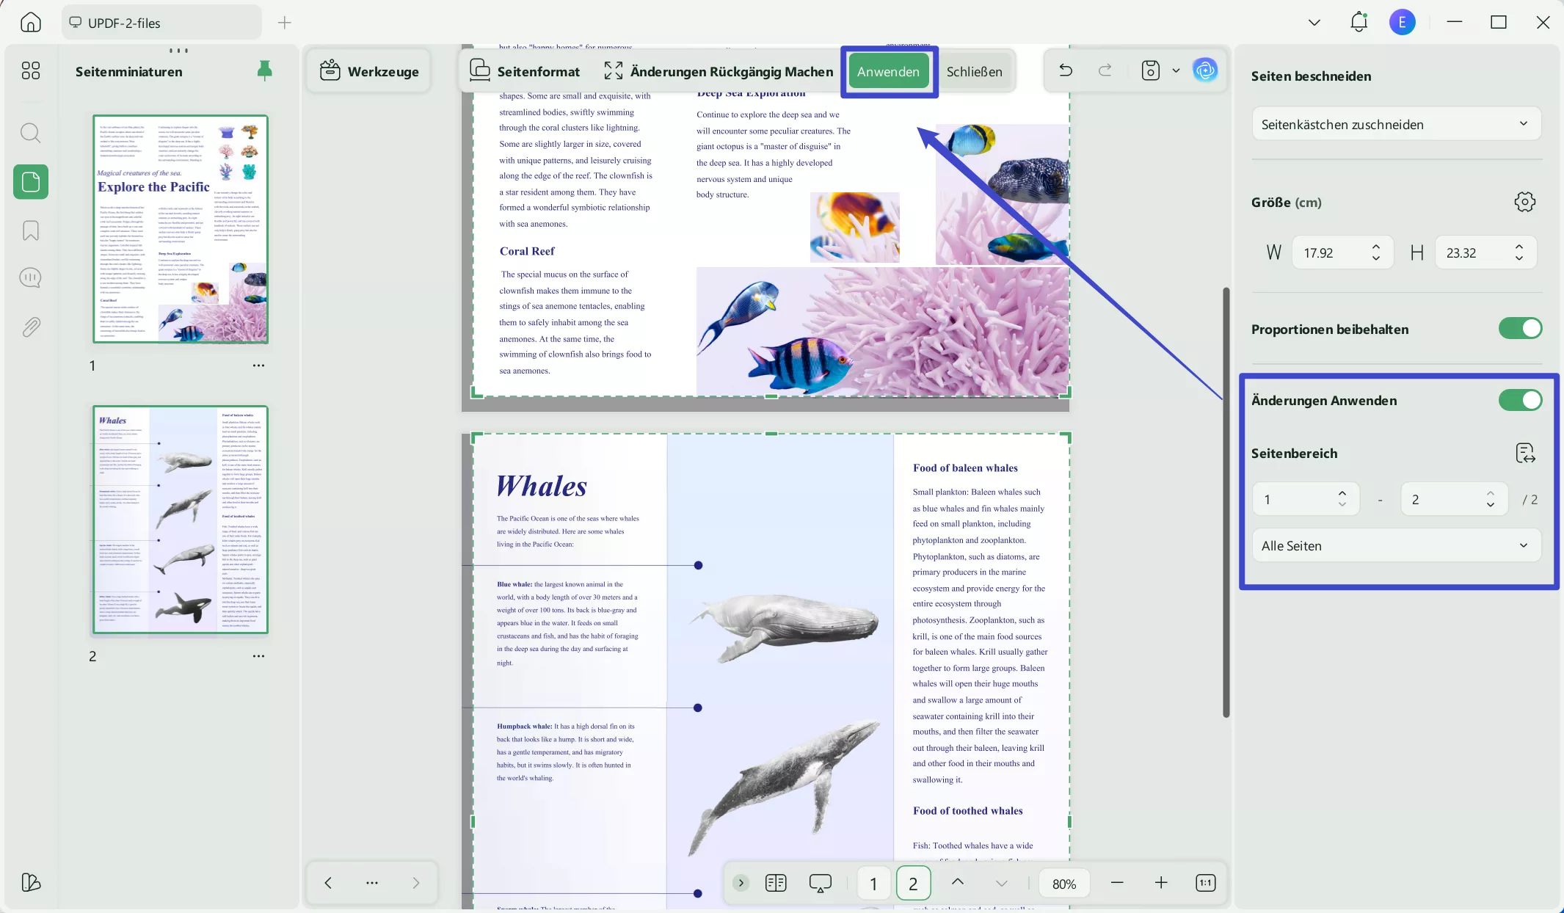
Task: Open size settings gear icon
Action: click(x=1524, y=202)
